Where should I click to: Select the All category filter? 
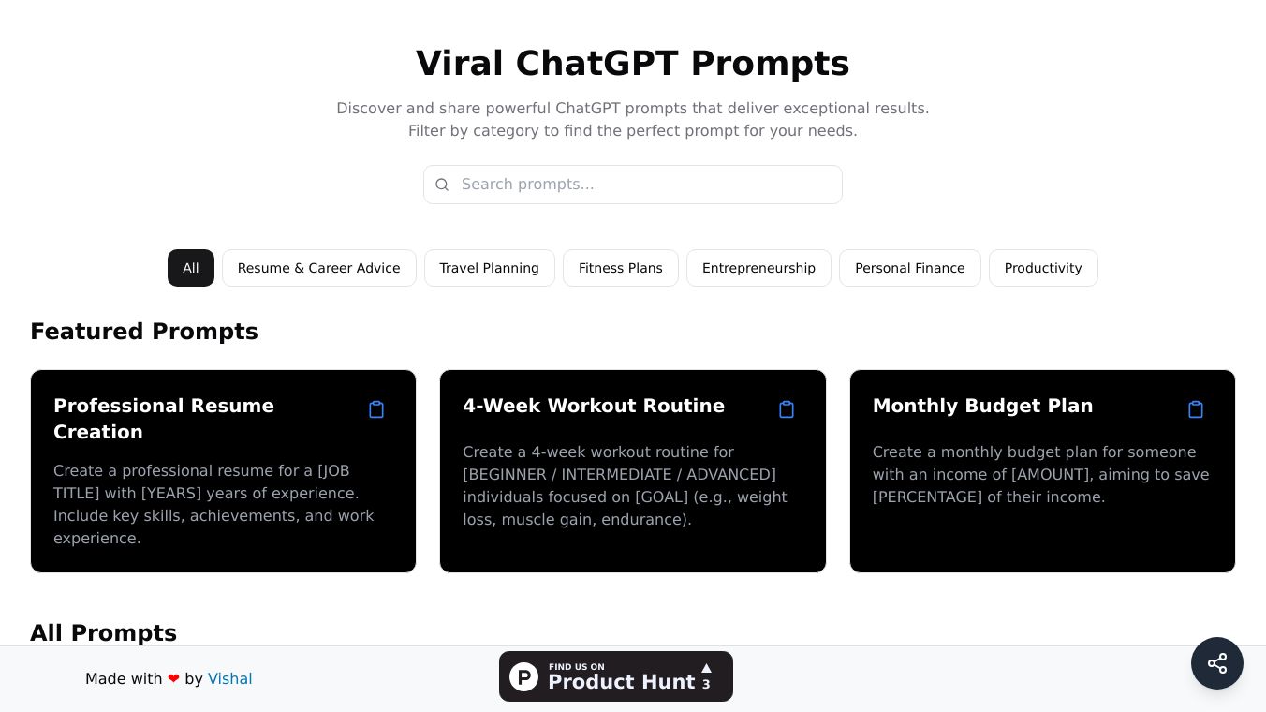coord(191,268)
